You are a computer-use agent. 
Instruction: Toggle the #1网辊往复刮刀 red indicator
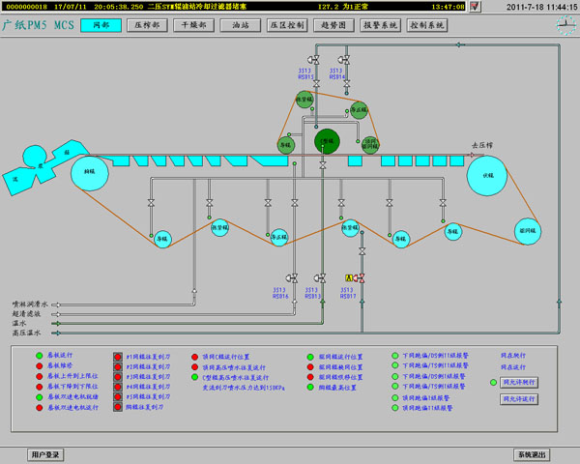tap(119, 356)
